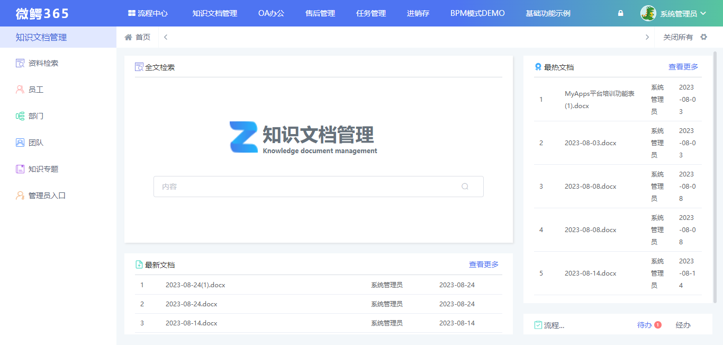This screenshot has height=345, width=723.
Task: Click the 流程中心 grid icon
Action: point(132,13)
